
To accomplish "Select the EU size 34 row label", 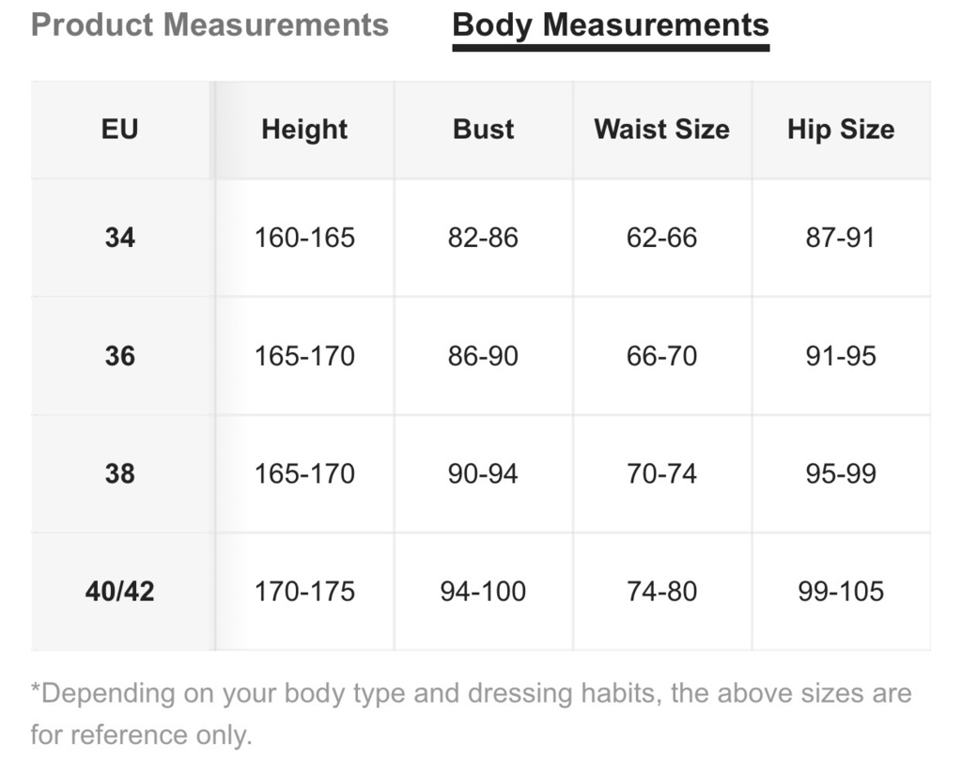I will (x=119, y=238).
